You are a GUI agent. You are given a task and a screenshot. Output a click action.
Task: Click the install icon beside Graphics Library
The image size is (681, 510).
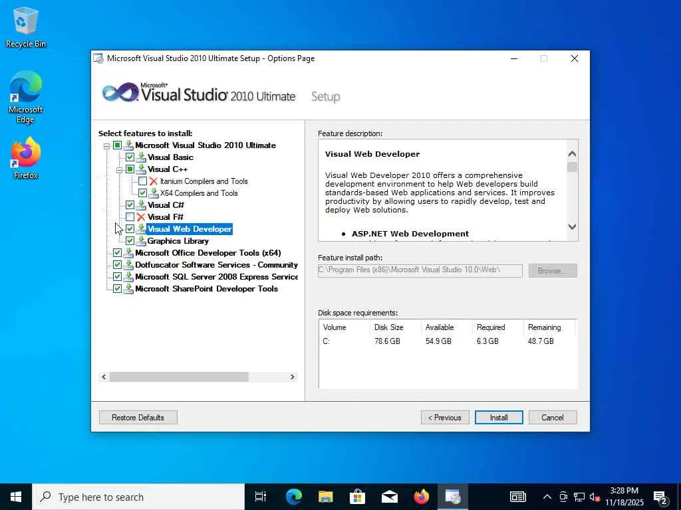coord(141,240)
